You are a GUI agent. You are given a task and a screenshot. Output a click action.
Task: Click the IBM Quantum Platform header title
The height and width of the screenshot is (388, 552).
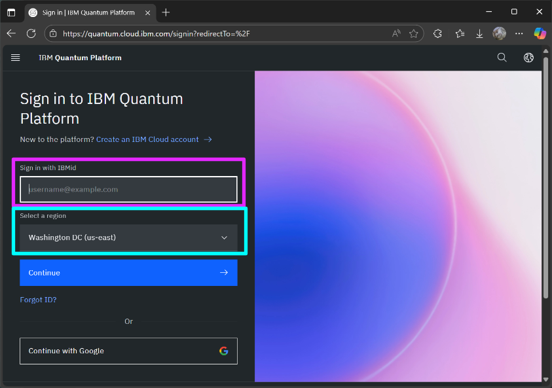80,58
